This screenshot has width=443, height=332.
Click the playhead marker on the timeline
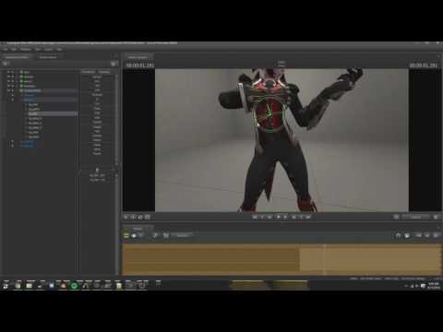[x=324, y=246]
